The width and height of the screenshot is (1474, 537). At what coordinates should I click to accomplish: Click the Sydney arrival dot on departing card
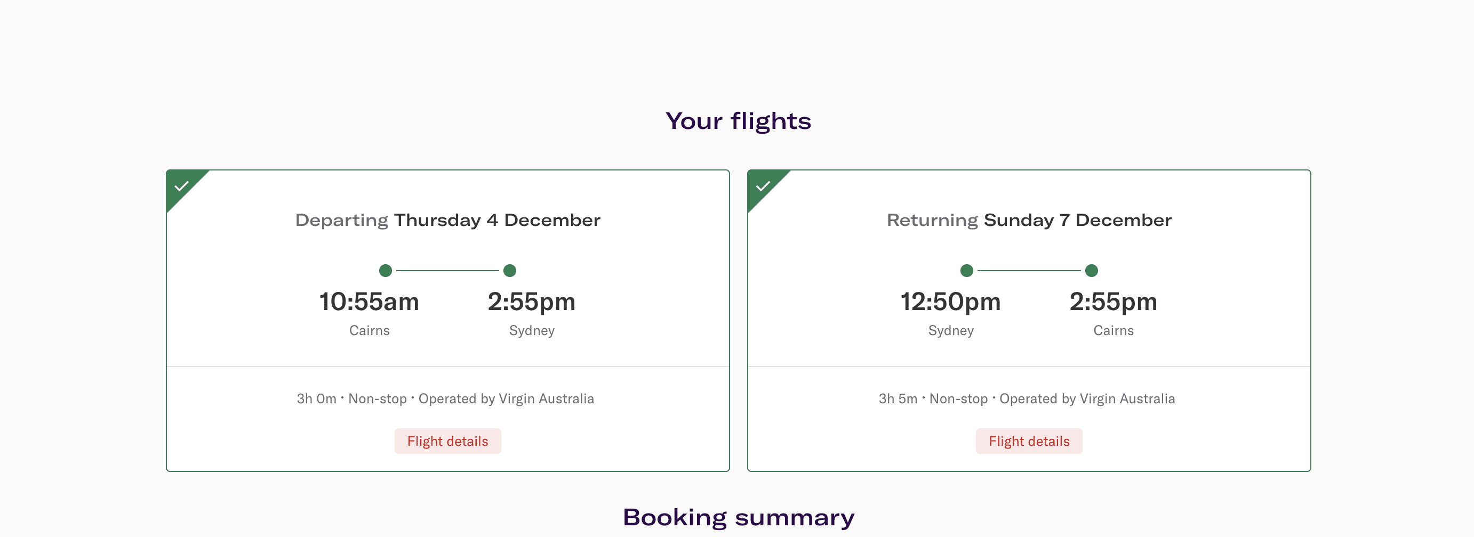point(510,271)
